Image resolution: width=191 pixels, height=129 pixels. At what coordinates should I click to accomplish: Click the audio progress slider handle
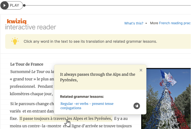pyautogui.click(x=24, y=5)
